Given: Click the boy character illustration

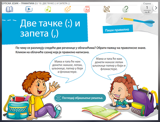Looking at the screenshot, I should pos(42,95).
